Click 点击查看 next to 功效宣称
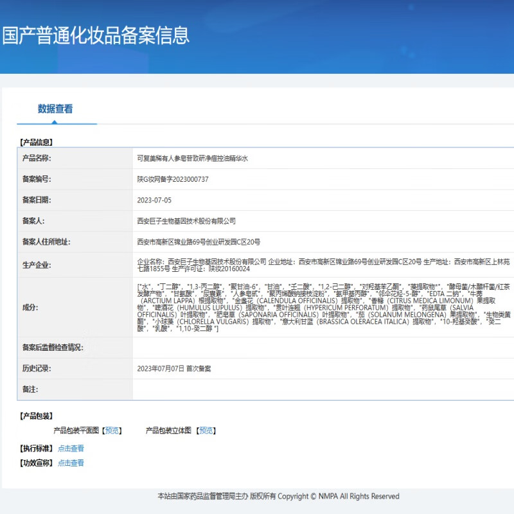Image resolution: width=514 pixels, height=514 pixels. [x=71, y=463]
